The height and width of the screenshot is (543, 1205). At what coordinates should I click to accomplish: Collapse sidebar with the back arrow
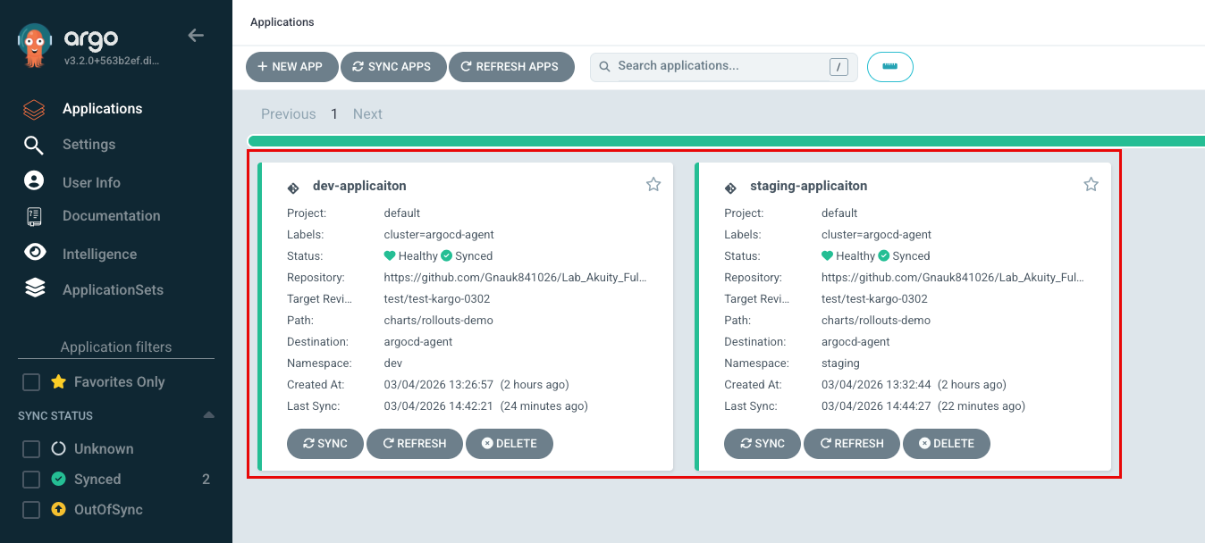pyautogui.click(x=196, y=36)
